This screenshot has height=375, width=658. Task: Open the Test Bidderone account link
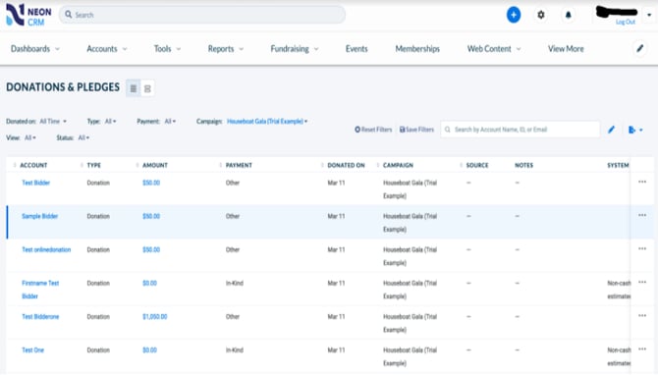tap(40, 317)
